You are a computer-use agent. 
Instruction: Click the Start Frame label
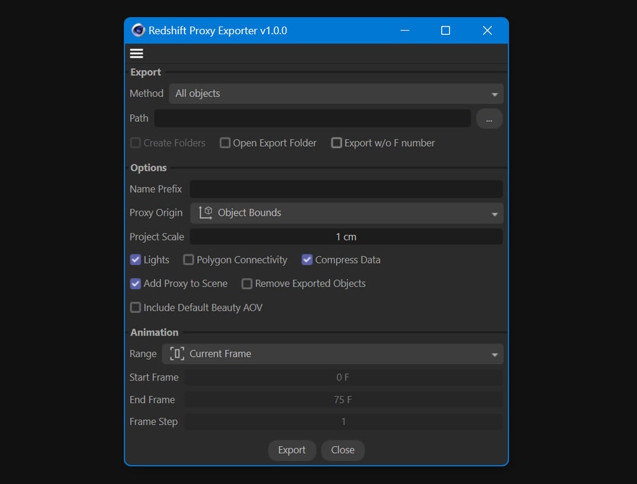point(154,377)
